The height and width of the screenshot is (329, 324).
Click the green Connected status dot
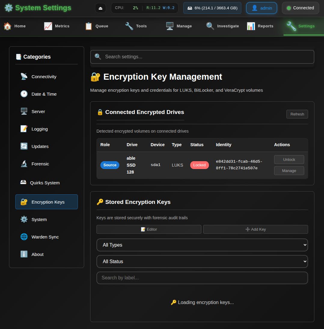coord(289,8)
